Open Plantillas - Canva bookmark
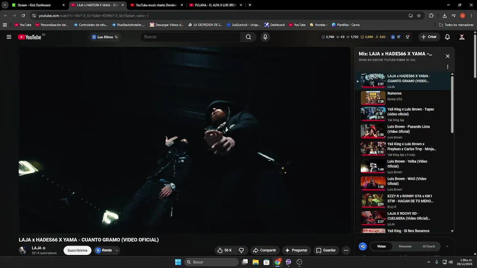This screenshot has height=268, width=477. click(x=345, y=25)
